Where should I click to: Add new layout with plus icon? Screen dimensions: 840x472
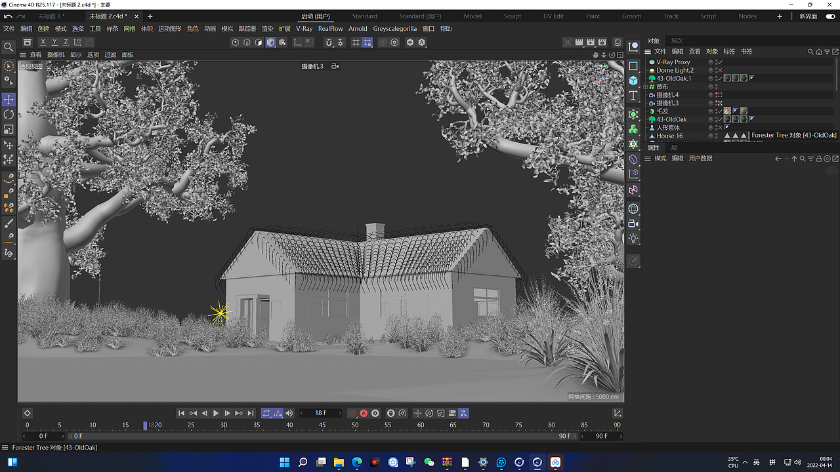click(x=780, y=16)
